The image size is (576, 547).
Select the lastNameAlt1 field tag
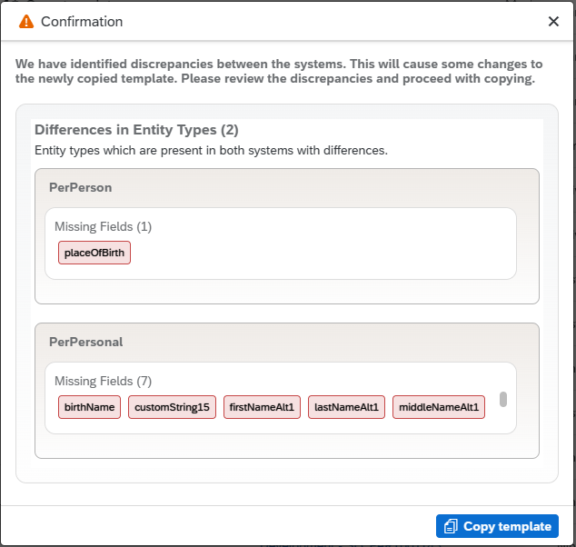tap(346, 407)
